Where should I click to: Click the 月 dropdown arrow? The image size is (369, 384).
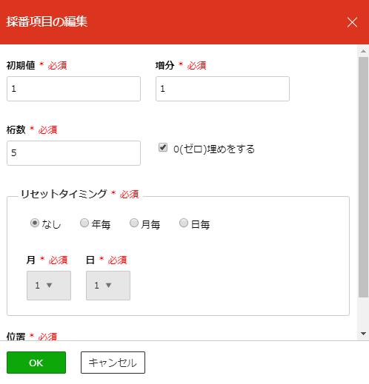point(50,286)
